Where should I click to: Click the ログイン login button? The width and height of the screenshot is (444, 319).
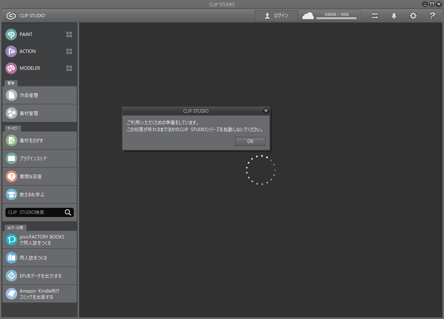[x=277, y=16]
